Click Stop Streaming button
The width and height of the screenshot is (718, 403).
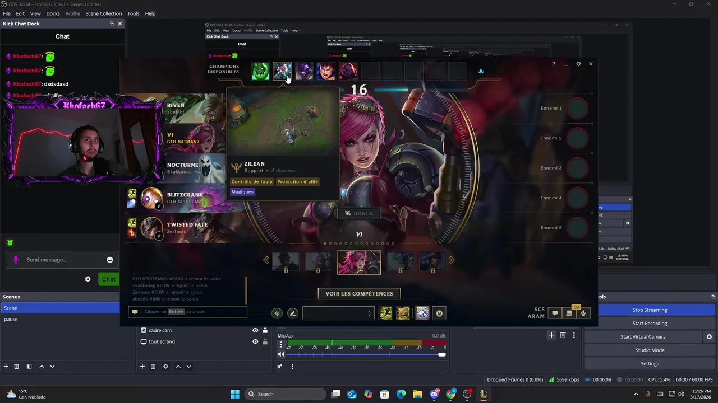pyautogui.click(x=650, y=310)
